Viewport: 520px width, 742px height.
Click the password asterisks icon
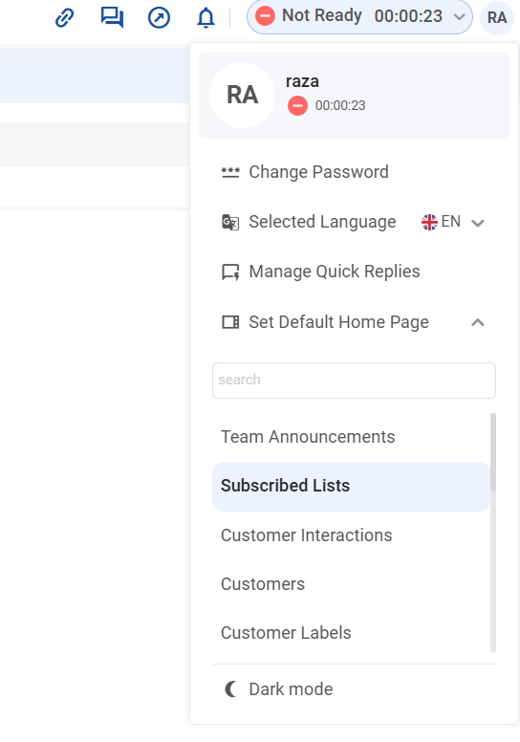point(230,172)
